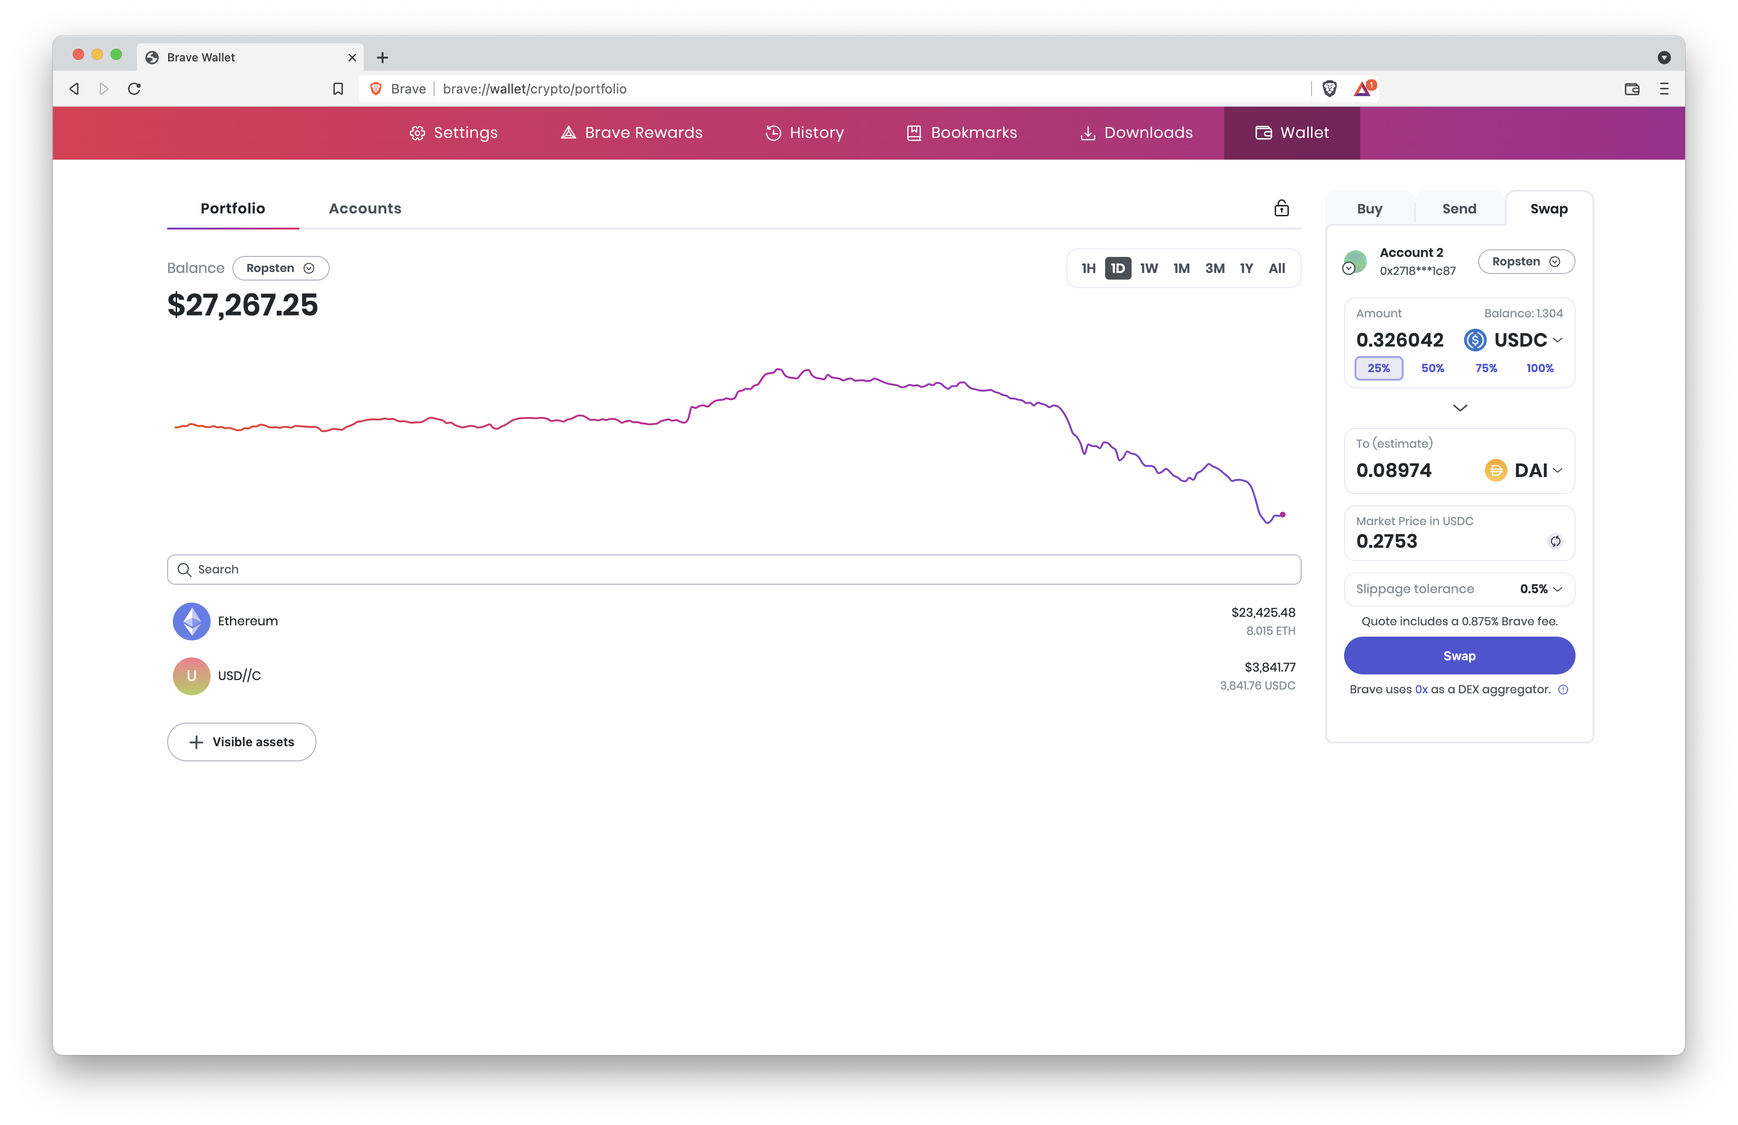Click the Ethereum asset row name
Viewport: 1738px width, 1125px height.
[247, 621]
